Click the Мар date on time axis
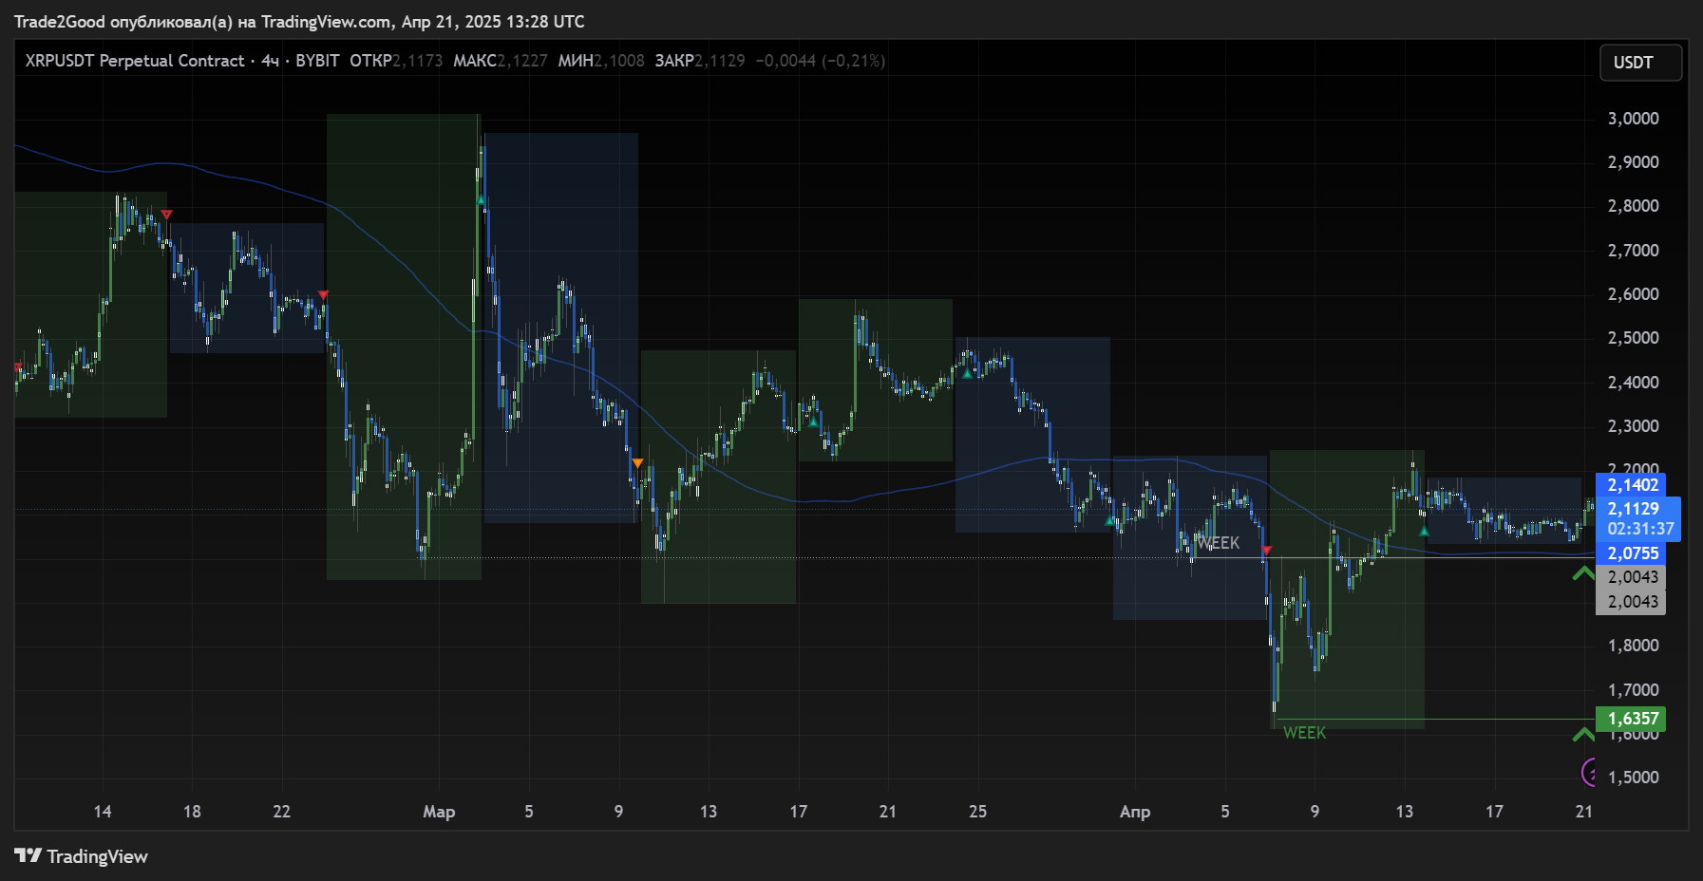The height and width of the screenshot is (881, 1703). tap(439, 812)
